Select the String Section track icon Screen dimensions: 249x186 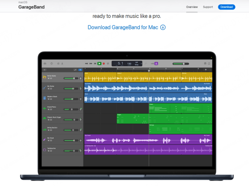(44, 129)
